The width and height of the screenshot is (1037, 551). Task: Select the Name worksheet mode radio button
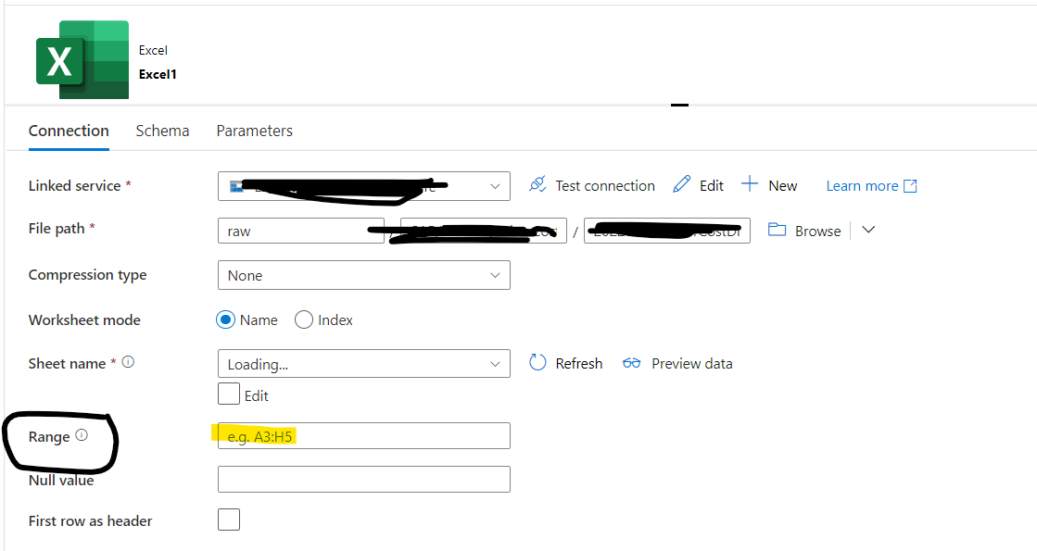(225, 319)
